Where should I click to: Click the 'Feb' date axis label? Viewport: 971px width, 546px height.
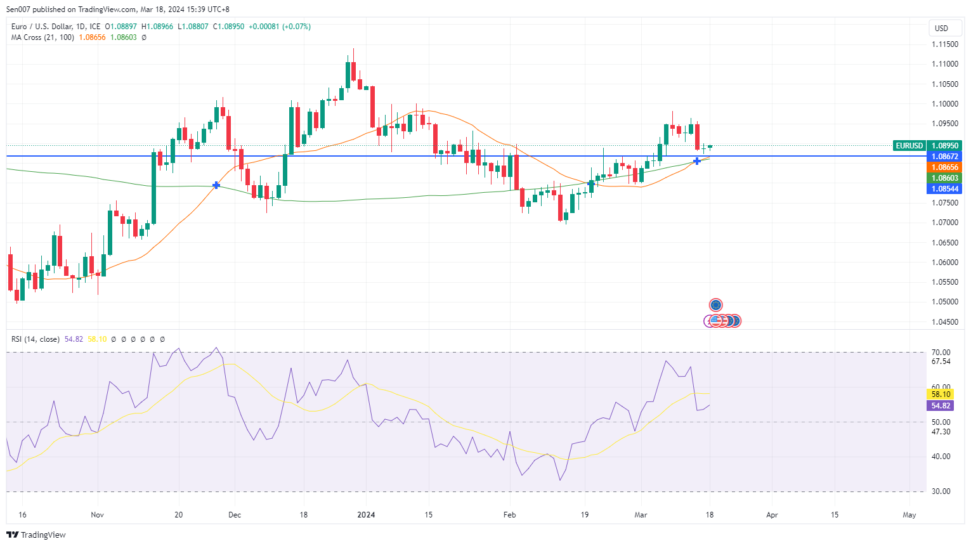pos(509,515)
